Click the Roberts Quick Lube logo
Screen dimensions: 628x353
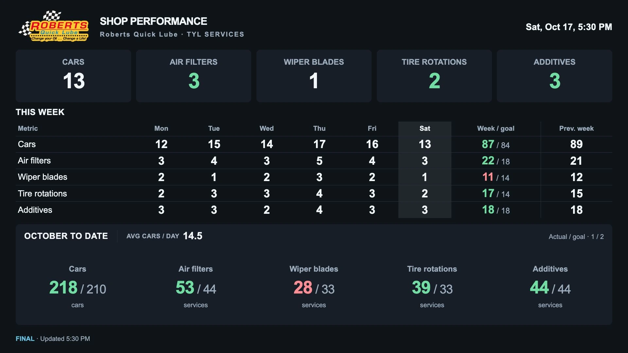click(54, 26)
